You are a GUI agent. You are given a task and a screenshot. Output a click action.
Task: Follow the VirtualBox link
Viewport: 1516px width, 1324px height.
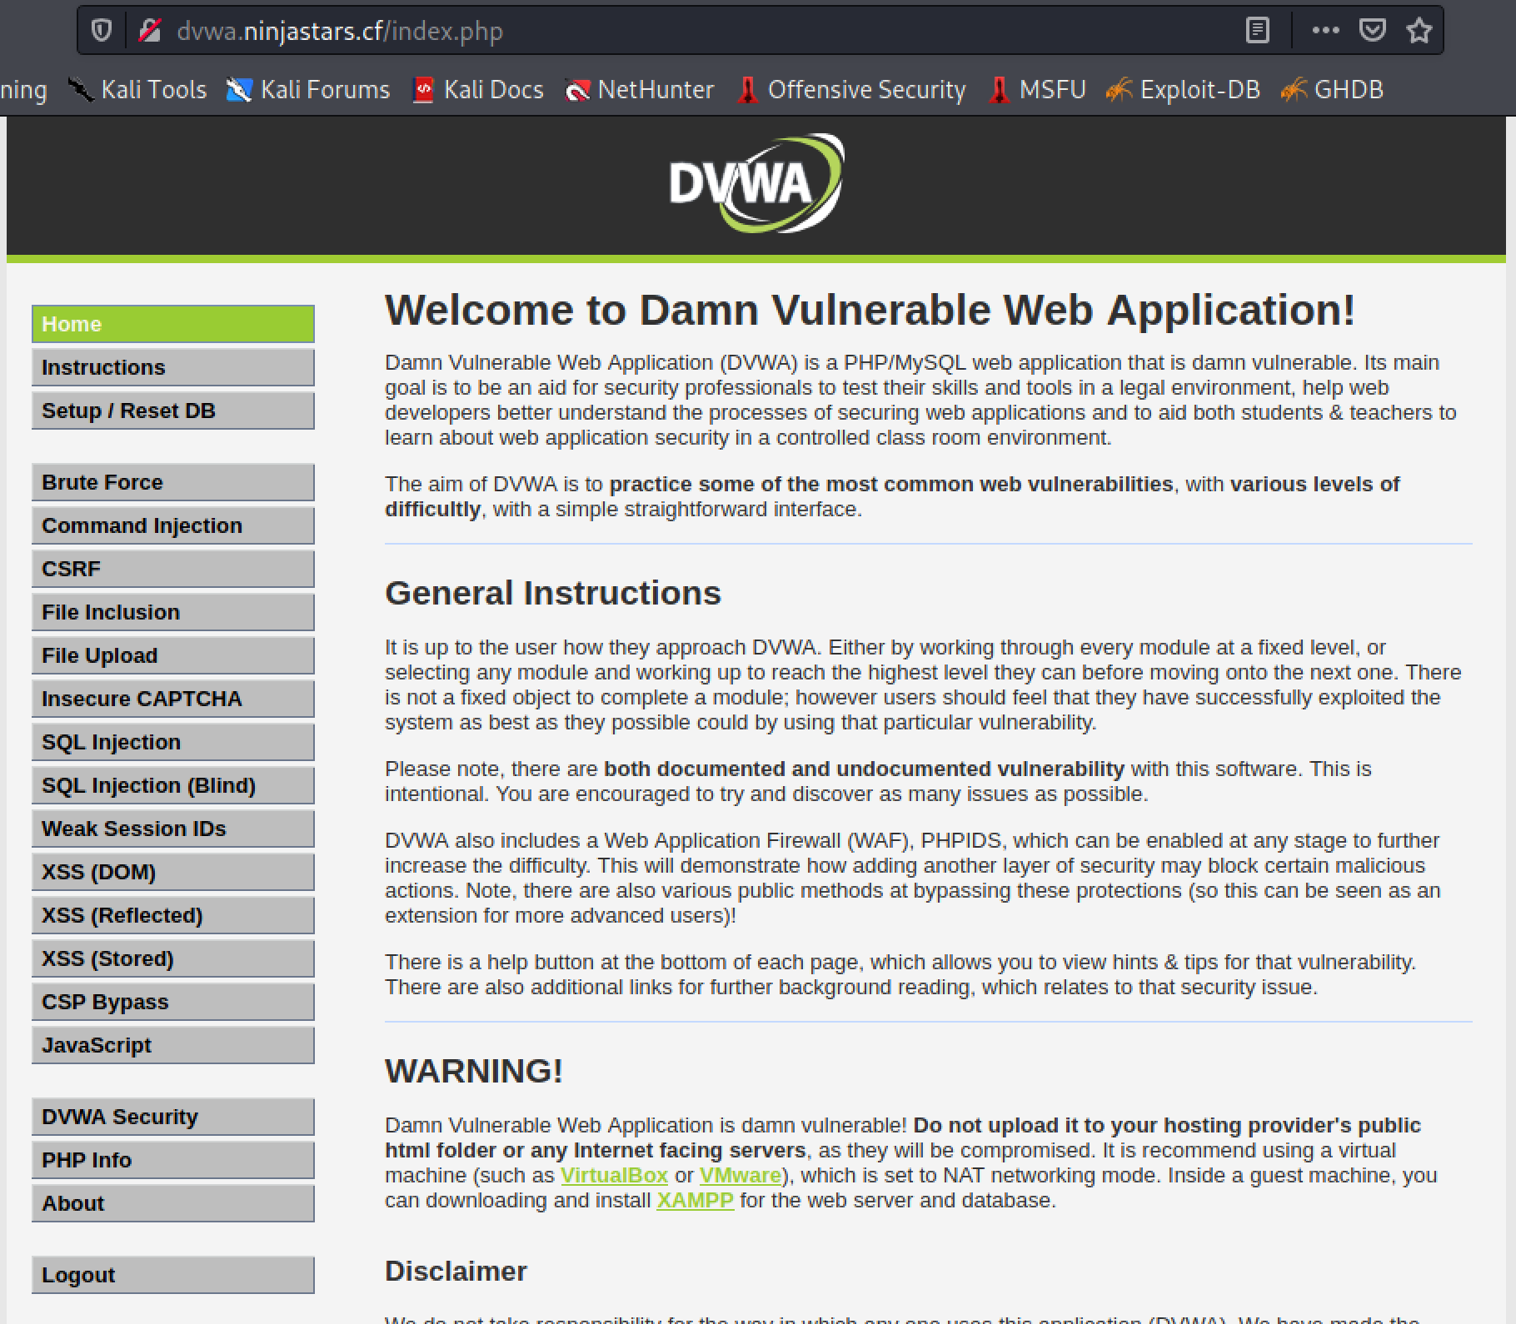click(614, 1175)
